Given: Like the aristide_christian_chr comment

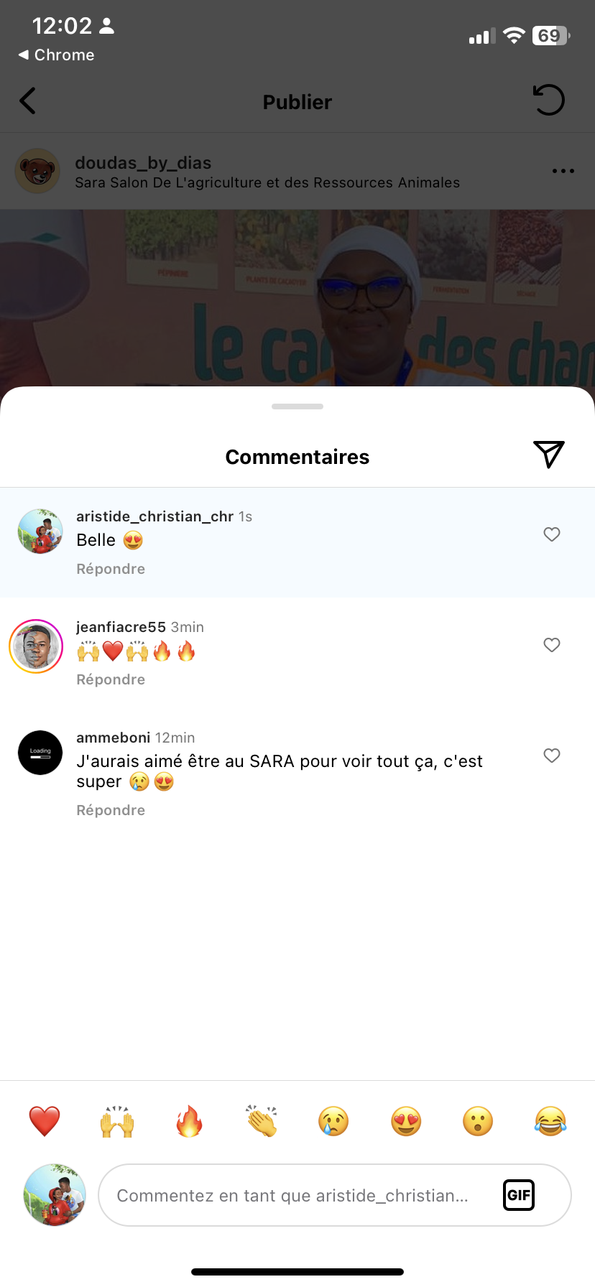Looking at the screenshot, I should coord(551,534).
